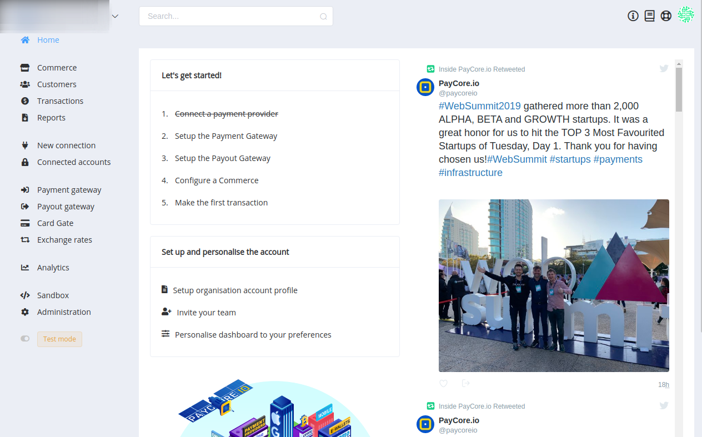The height and width of the screenshot is (437, 702).
Task: Click the personalise dashboard sliders icon
Action: click(x=166, y=334)
